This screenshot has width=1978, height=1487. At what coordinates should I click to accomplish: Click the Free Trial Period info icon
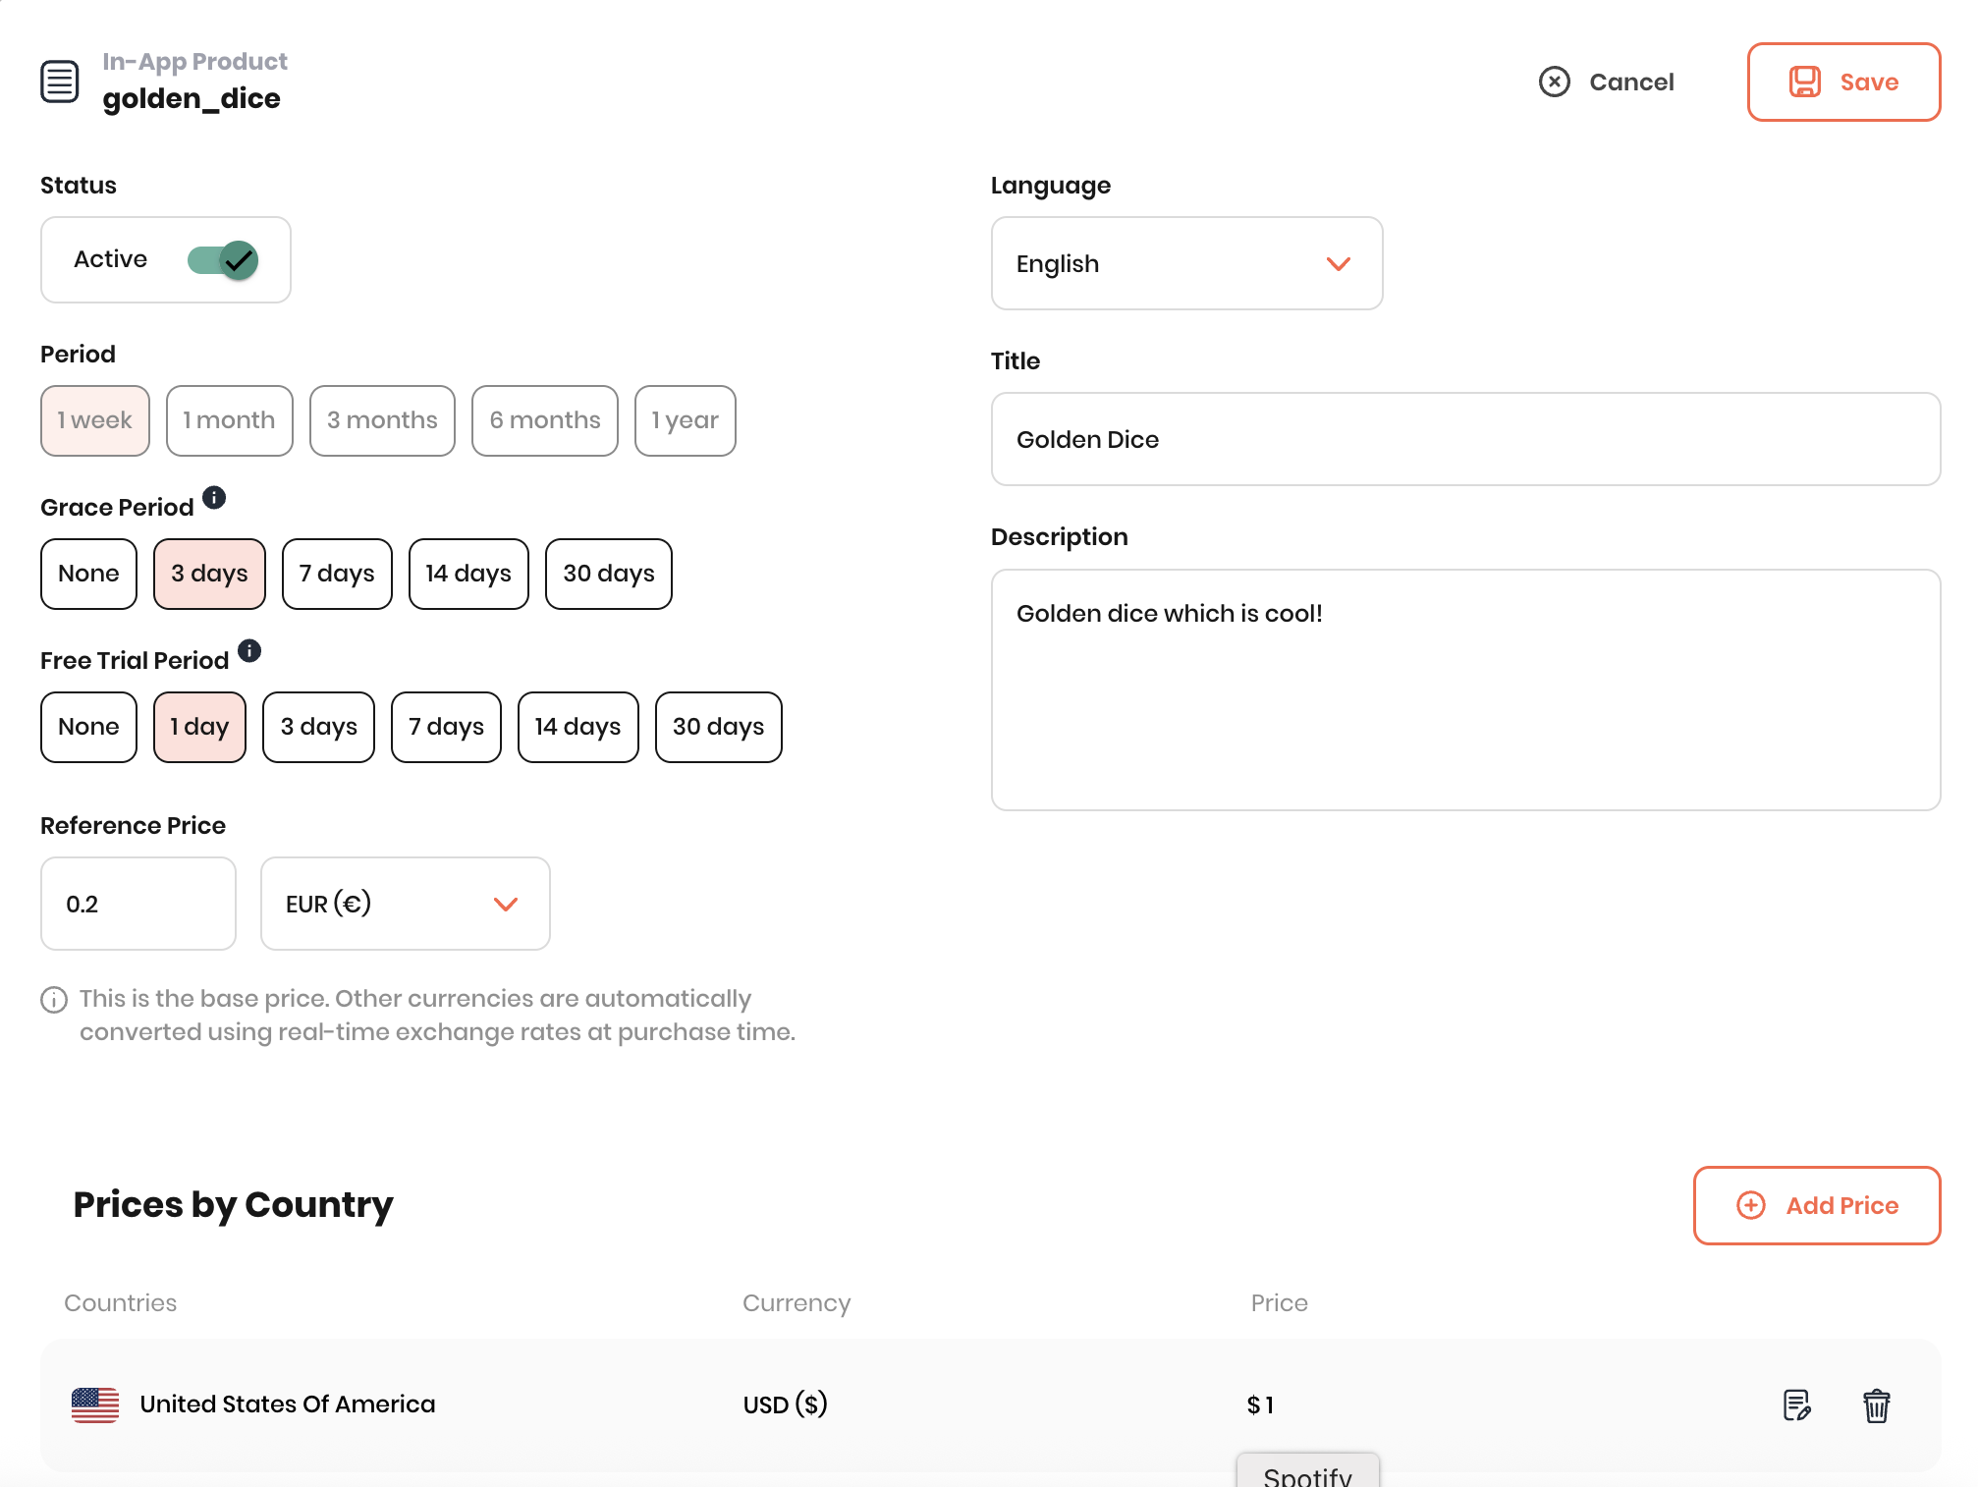249,651
